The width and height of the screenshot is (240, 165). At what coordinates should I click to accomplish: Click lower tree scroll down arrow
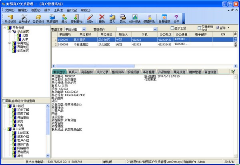click(48, 155)
